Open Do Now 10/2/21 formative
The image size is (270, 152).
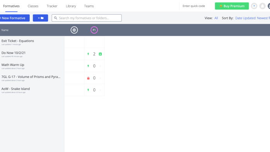coord(13,53)
